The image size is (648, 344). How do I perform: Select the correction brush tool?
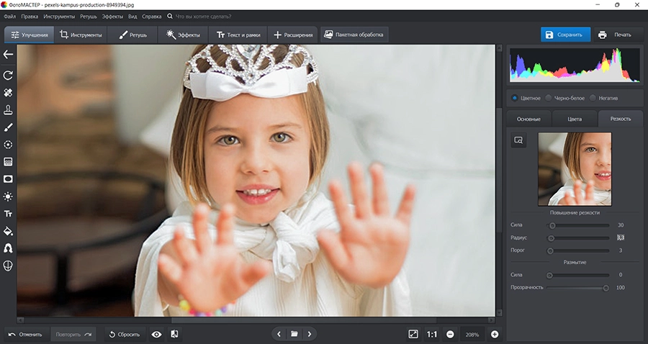point(8,127)
